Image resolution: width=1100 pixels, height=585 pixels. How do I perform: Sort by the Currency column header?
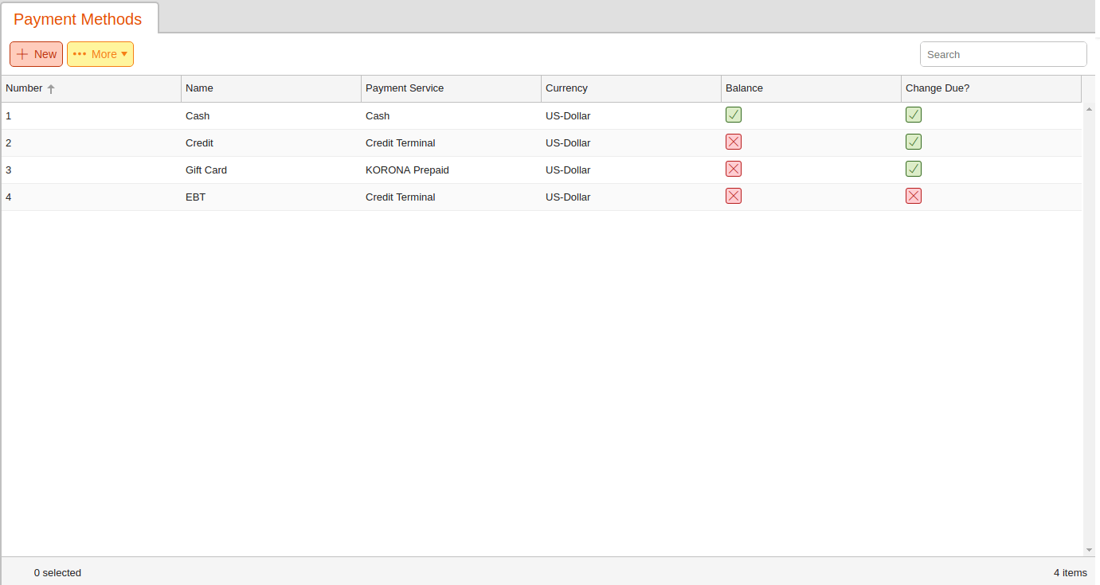[x=631, y=88]
